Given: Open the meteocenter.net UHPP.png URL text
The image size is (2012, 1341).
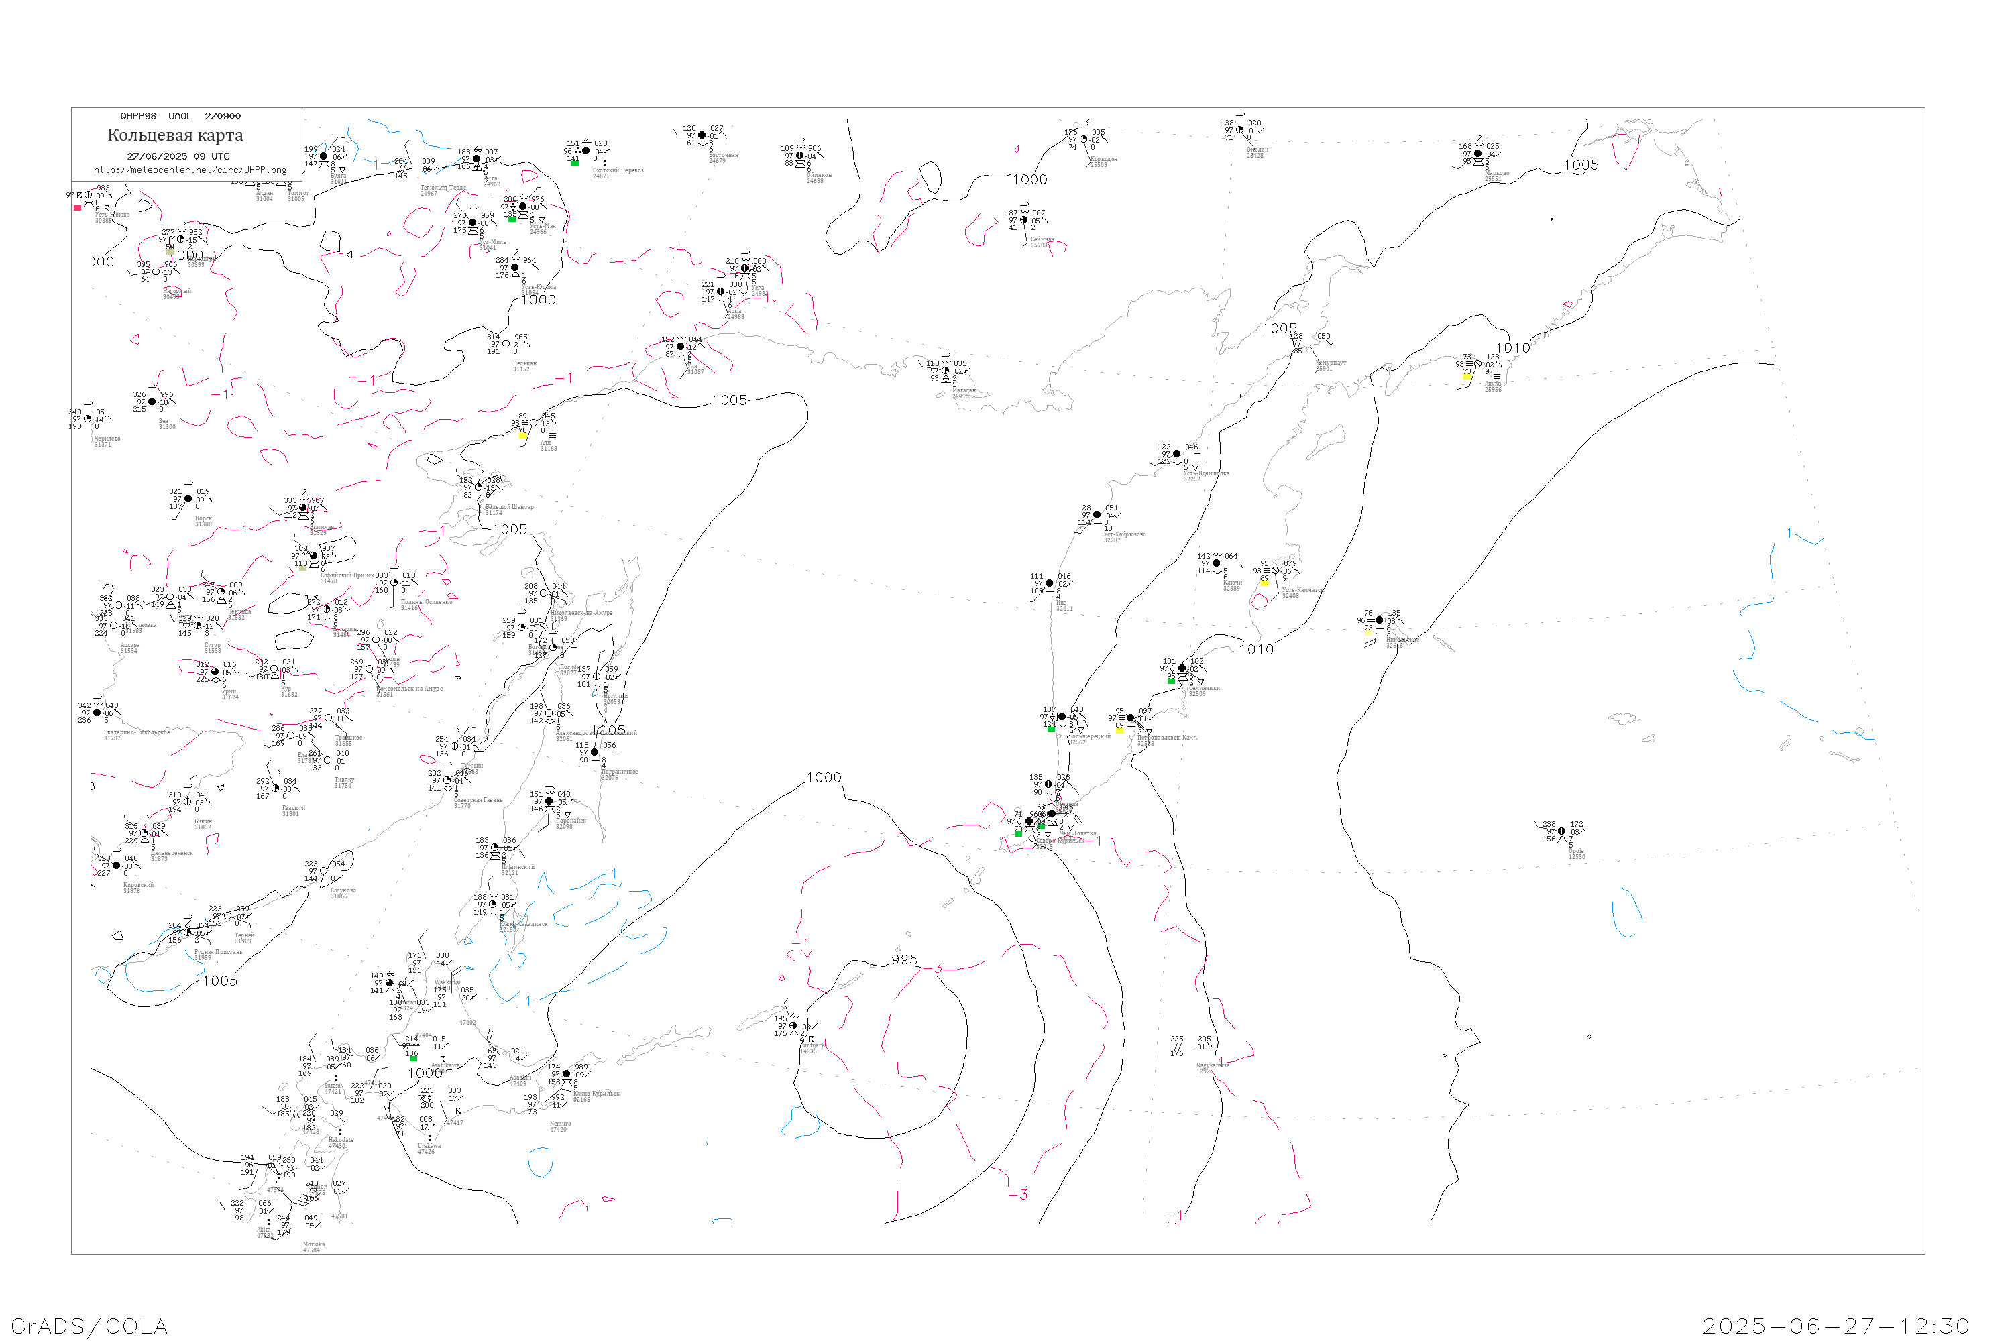Looking at the screenshot, I should 190,170.
